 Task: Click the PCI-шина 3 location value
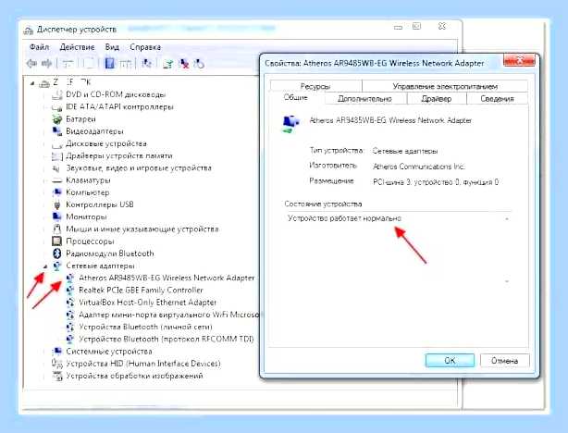click(436, 182)
